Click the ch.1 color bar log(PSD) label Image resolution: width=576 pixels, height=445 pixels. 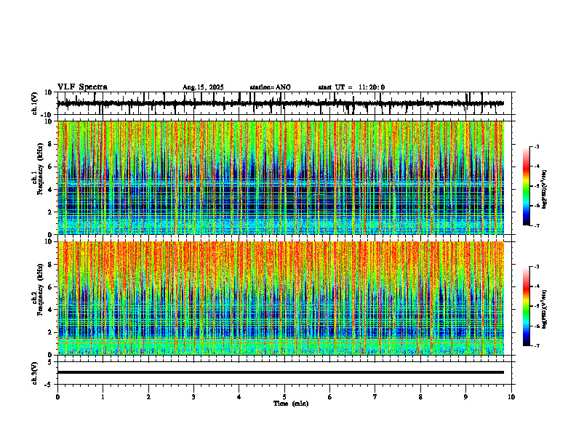click(545, 190)
